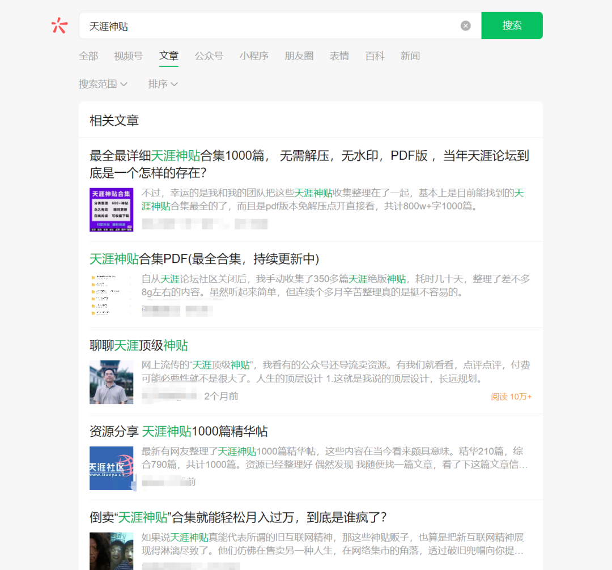This screenshot has width=612, height=570.
Task: Switch to the 全部 tab
Action: (88, 56)
